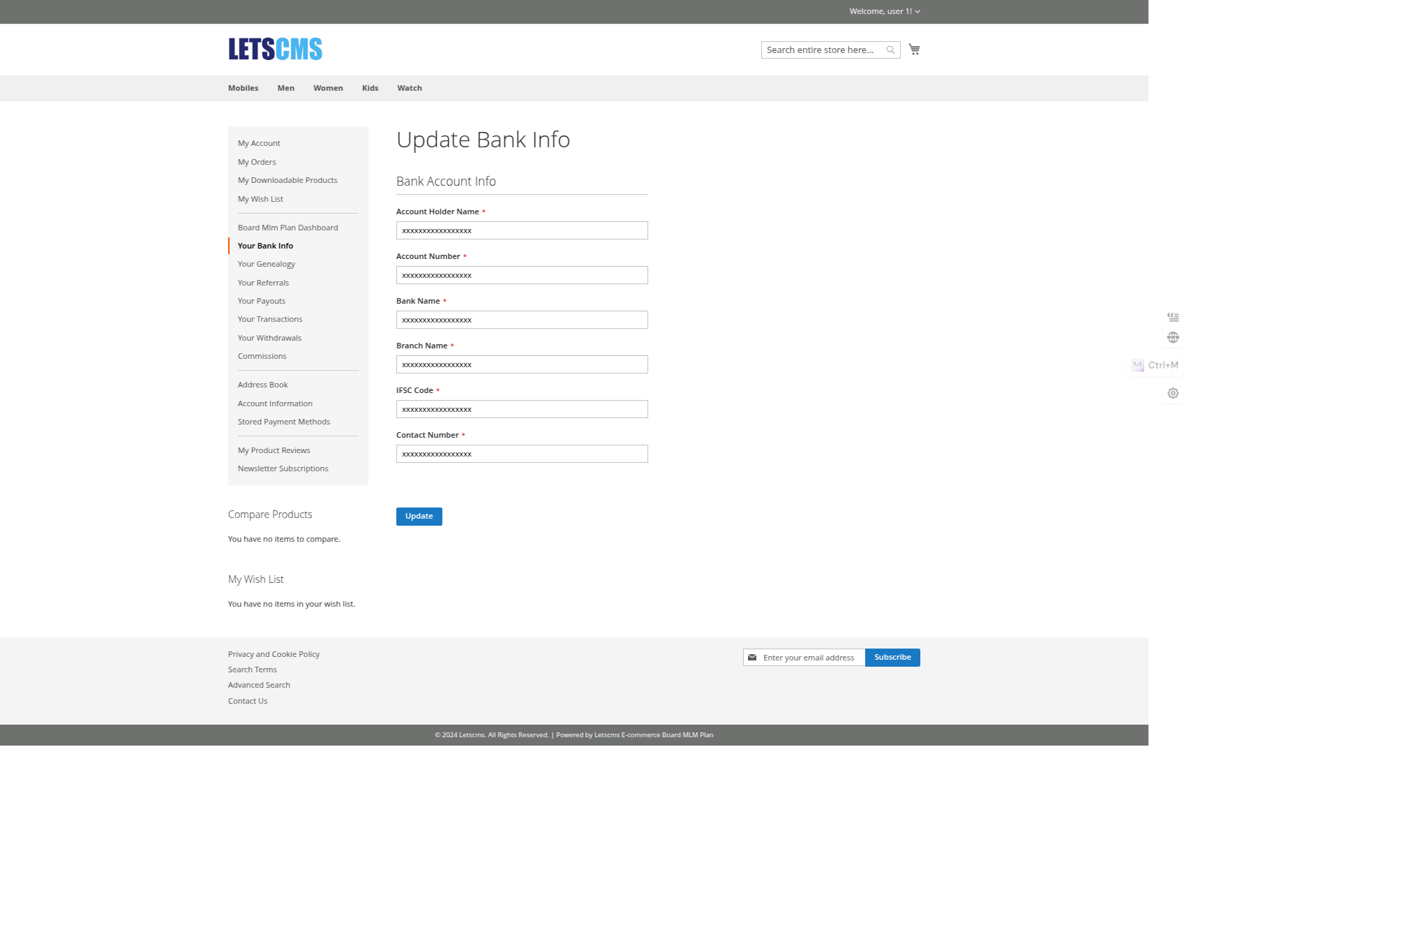The height and width of the screenshot is (932, 1422).
Task: Click the search magnifier icon
Action: point(890,50)
